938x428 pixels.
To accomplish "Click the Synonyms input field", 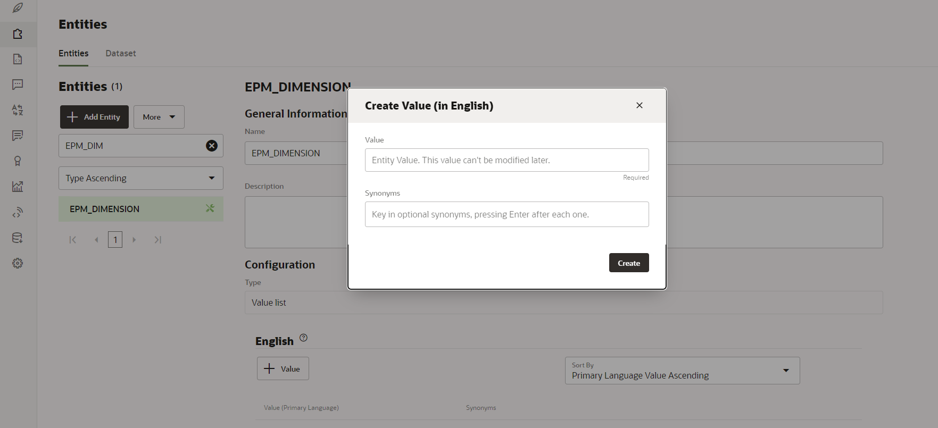I will click(507, 214).
